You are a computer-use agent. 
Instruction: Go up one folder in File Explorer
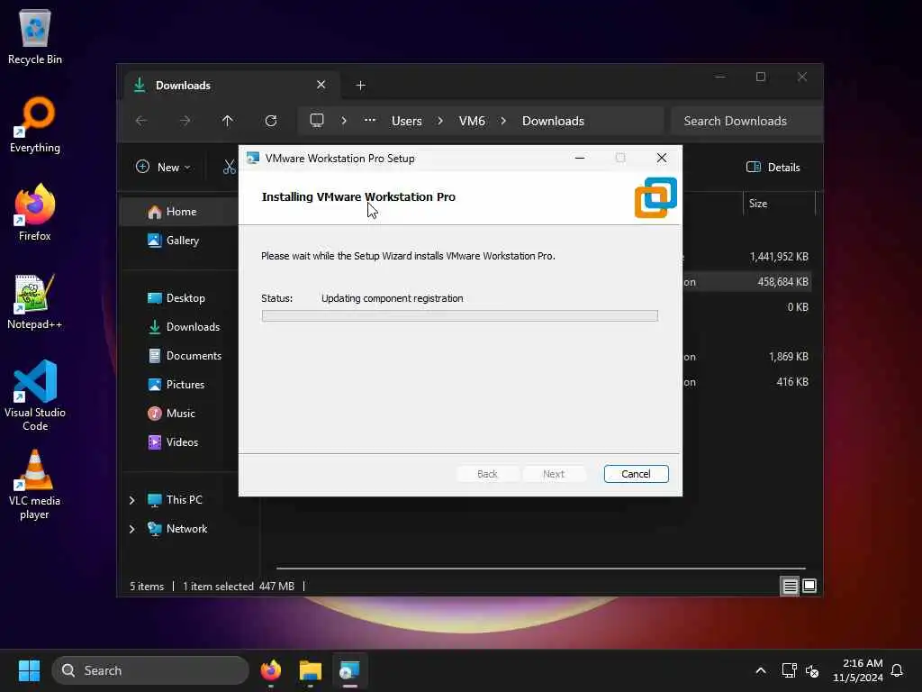click(x=228, y=121)
